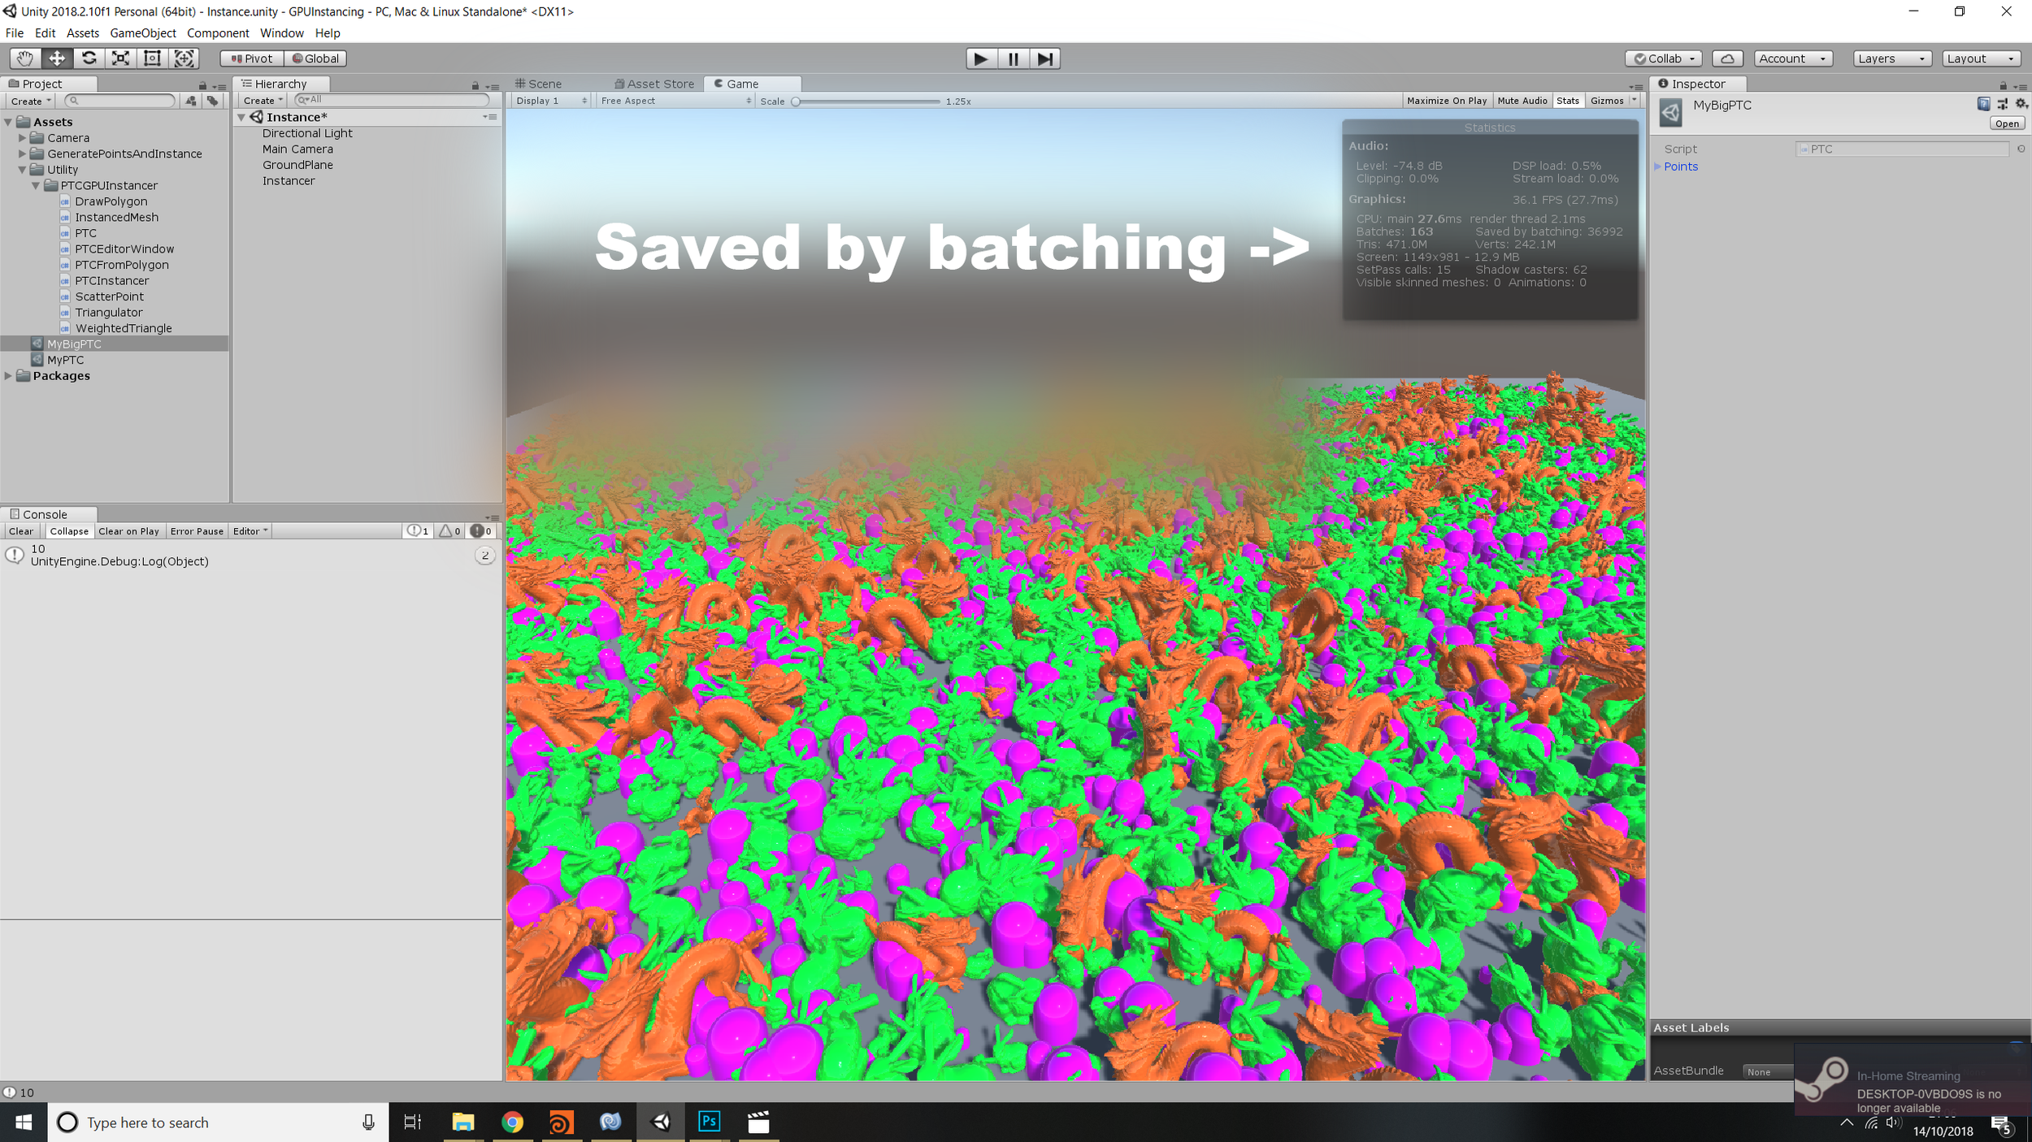The height and width of the screenshot is (1142, 2032).
Task: Expand the Camera folder
Action: 23,138
